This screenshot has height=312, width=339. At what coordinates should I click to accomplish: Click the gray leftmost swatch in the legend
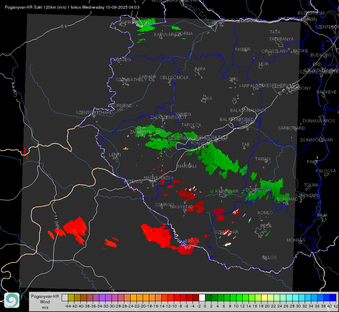click(65, 297)
